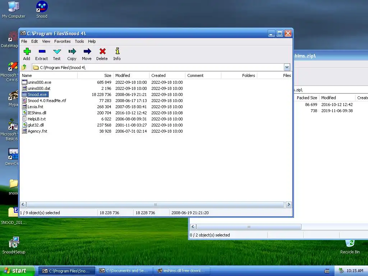The width and height of the screenshot is (368, 276).
Task: Select the Snood 4.0 ReadMe.rtf icon
Action: (24, 101)
